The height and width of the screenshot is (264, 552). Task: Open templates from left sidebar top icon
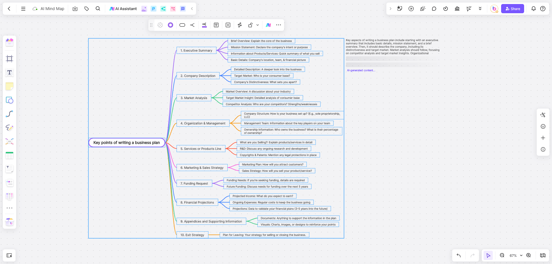9,42
